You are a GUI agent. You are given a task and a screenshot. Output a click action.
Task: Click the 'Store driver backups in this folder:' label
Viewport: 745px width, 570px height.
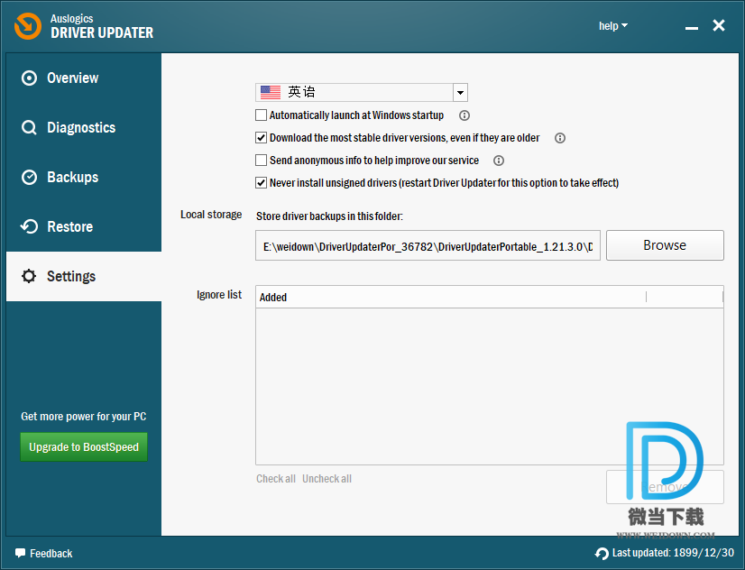click(x=329, y=216)
